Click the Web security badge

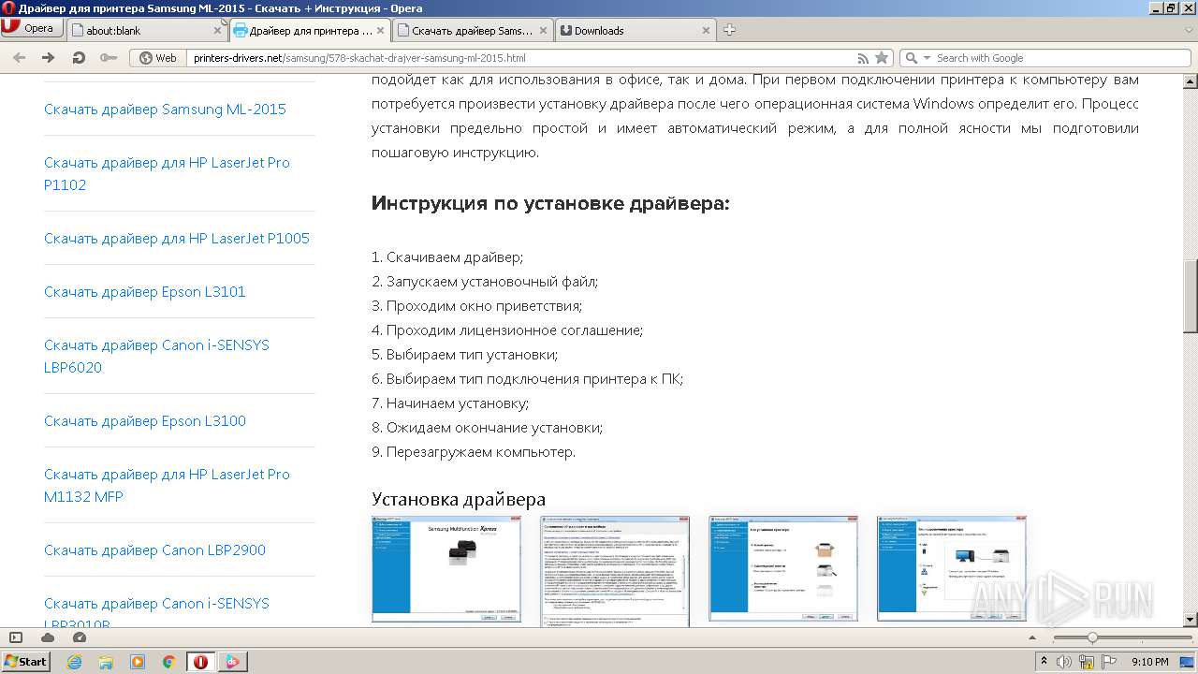158,58
